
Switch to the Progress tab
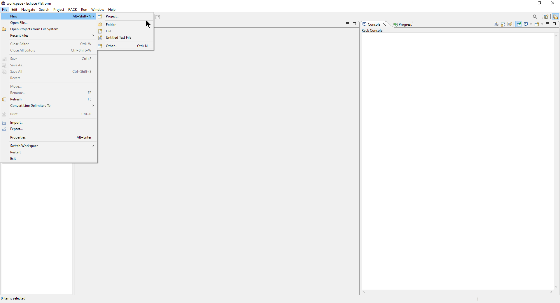[402, 24]
